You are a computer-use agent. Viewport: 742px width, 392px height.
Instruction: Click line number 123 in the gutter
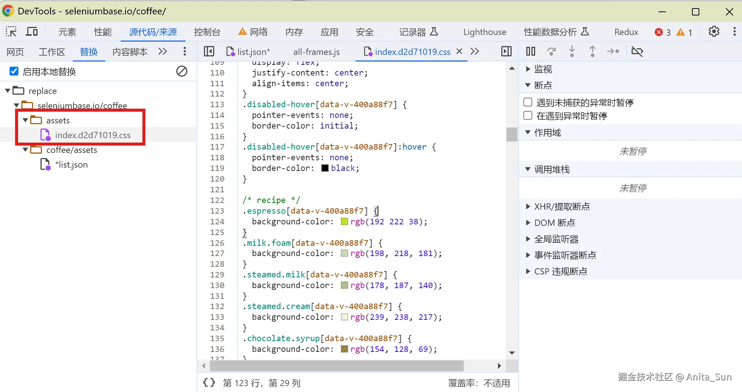coord(217,211)
